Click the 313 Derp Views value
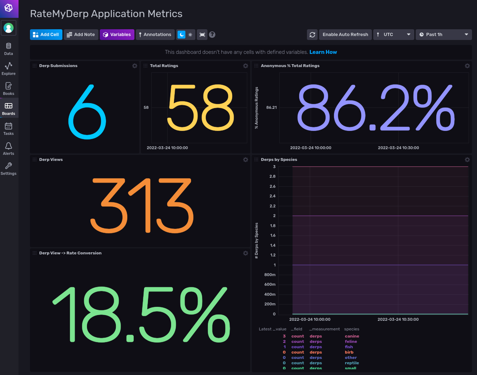Viewport: 477px width, 375px height. tap(142, 206)
